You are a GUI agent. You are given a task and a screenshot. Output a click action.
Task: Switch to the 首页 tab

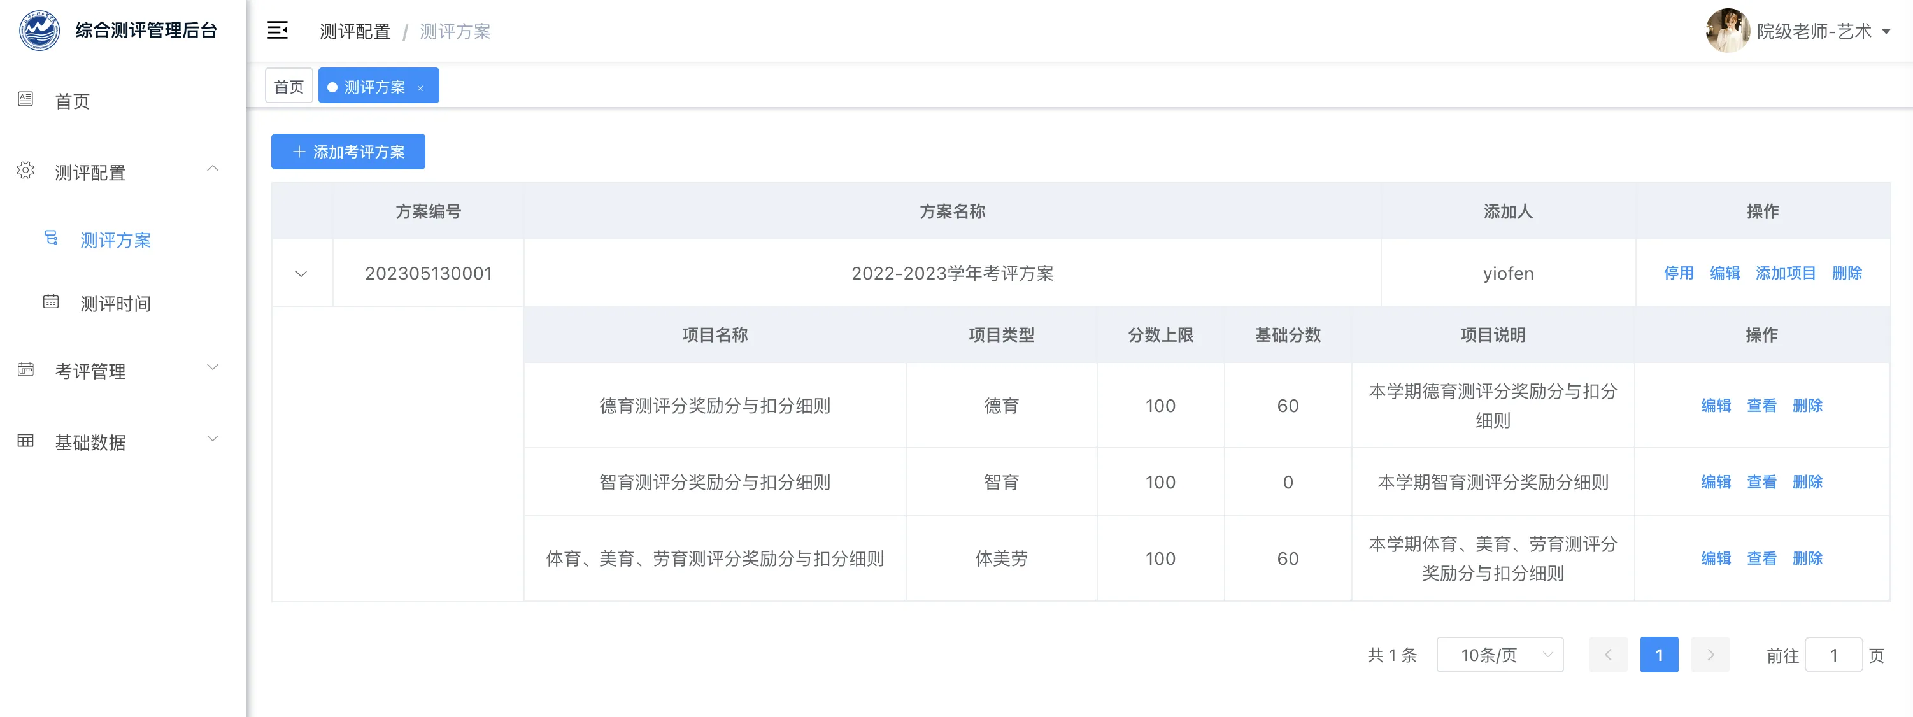click(288, 86)
